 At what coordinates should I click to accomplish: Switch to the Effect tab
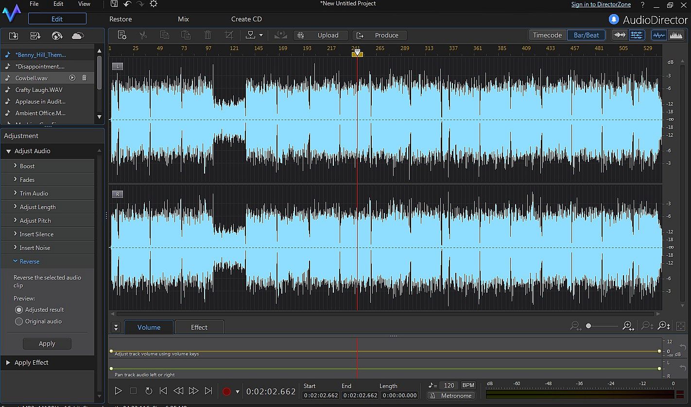tap(199, 327)
